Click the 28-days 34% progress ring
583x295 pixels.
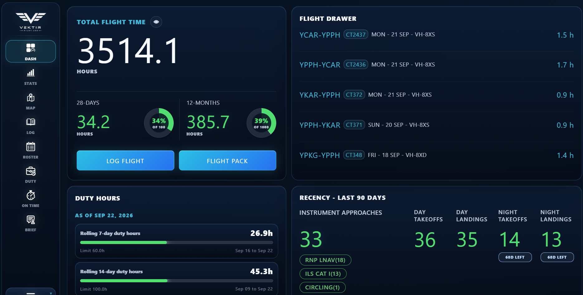pos(159,123)
